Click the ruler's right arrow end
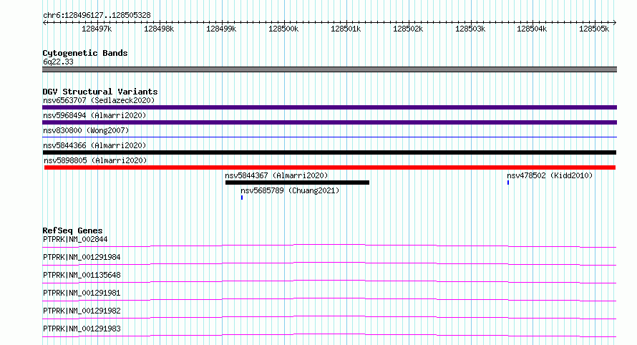The height and width of the screenshot is (345, 637). tap(615, 22)
